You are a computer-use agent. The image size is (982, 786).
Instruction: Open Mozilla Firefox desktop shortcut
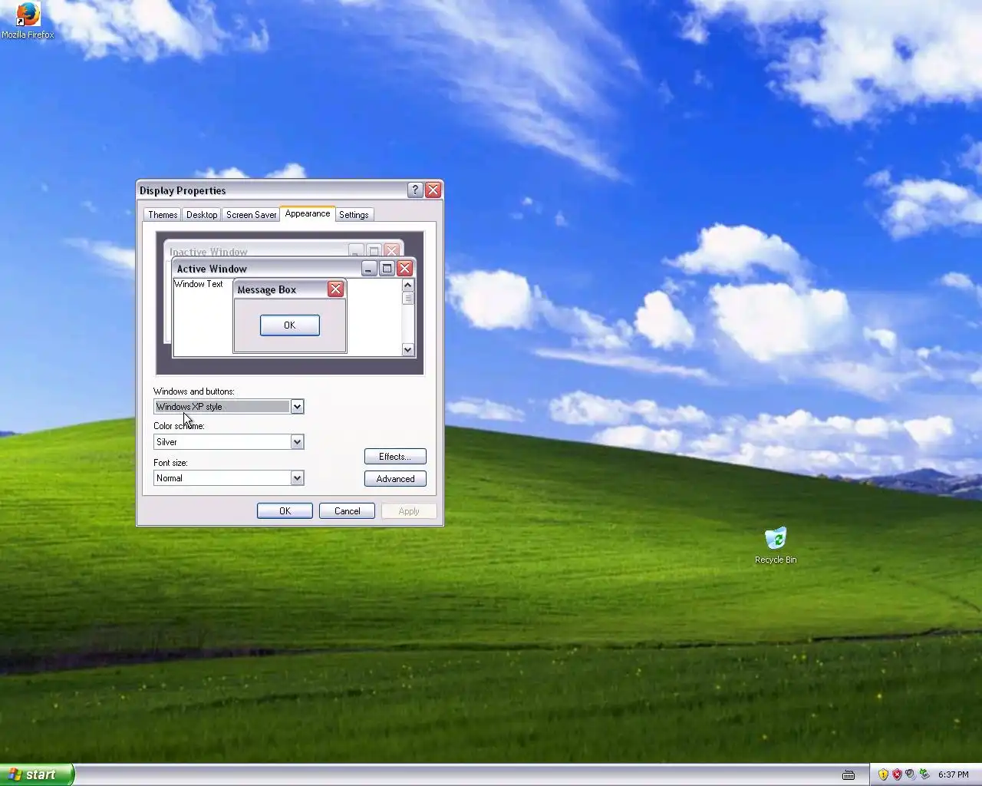click(27, 20)
